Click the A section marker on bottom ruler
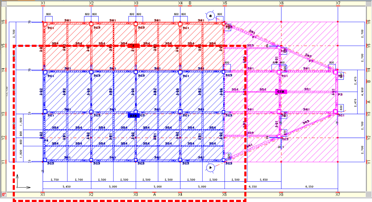Viewport: 372px width, 202px height. (x=154, y=195)
